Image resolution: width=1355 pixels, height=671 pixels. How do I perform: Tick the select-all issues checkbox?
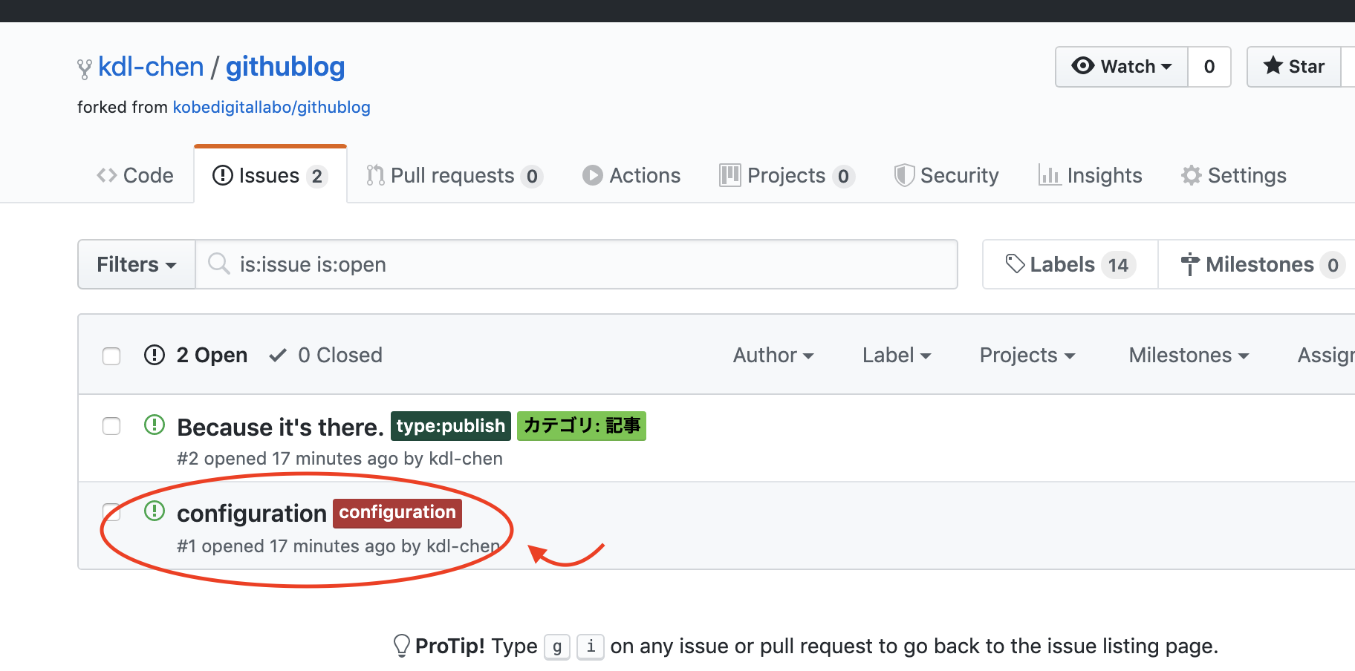(111, 356)
